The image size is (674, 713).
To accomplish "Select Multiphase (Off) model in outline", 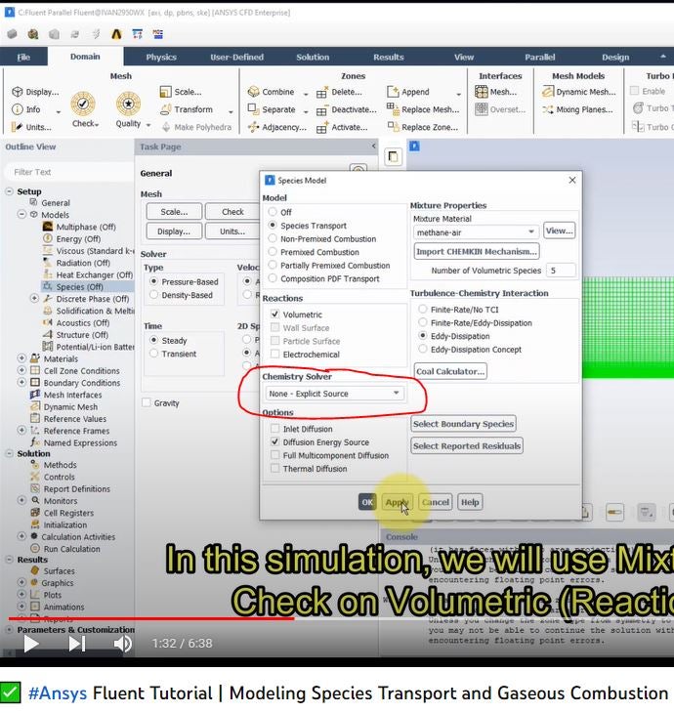I will [86, 227].
